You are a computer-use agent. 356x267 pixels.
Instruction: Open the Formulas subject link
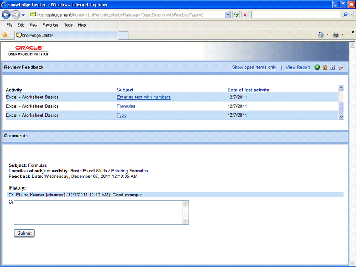point(126,106)
